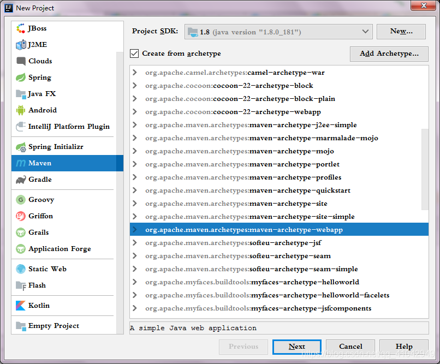This screenshot has height=364, width=440.
Task: Expand maven-archetype-j2ee-simple node
Action: click(135, 125)
